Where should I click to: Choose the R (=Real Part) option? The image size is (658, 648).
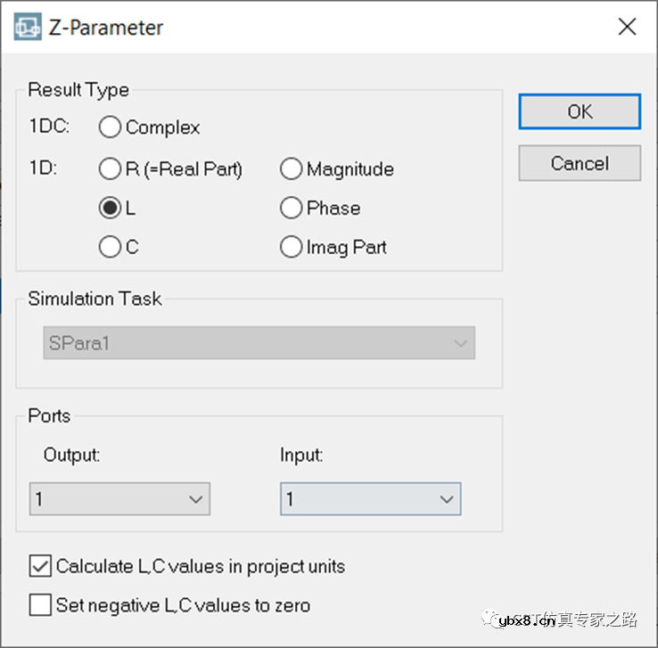tap(111, 168)
